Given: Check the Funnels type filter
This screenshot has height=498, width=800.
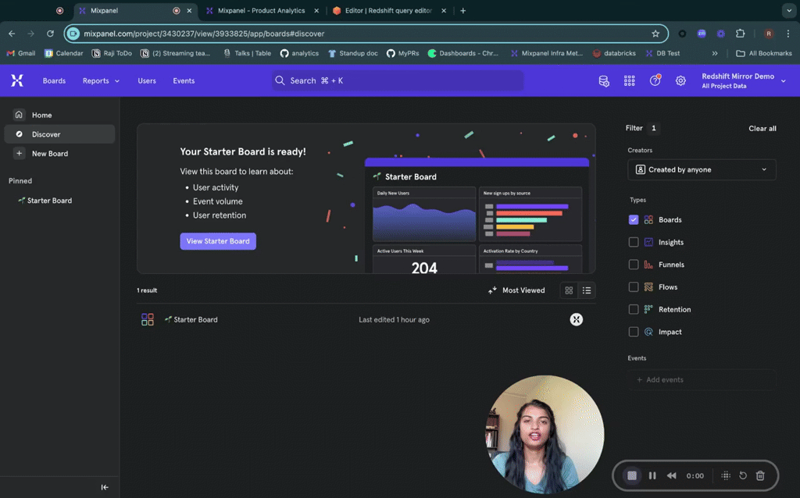Looking at the screenshot, I should pos(634,265).
